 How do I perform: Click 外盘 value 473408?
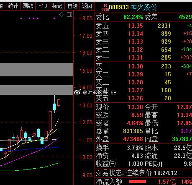(133, 139)
